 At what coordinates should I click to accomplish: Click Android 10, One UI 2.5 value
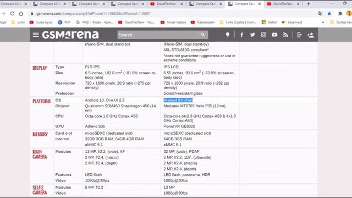click(x=105, y=100)
